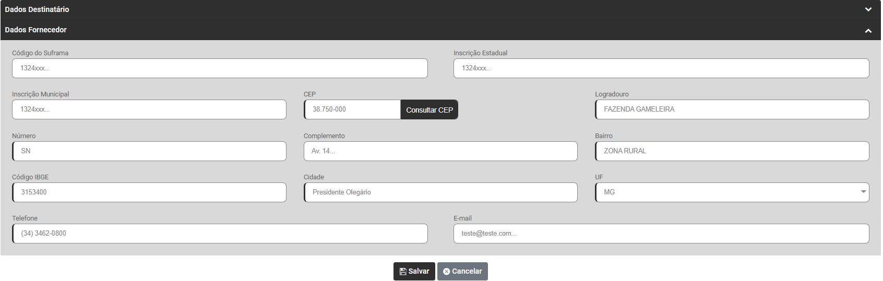883x281 pixels.
Task: Click the CEP input field
Action: pos(352,109)
